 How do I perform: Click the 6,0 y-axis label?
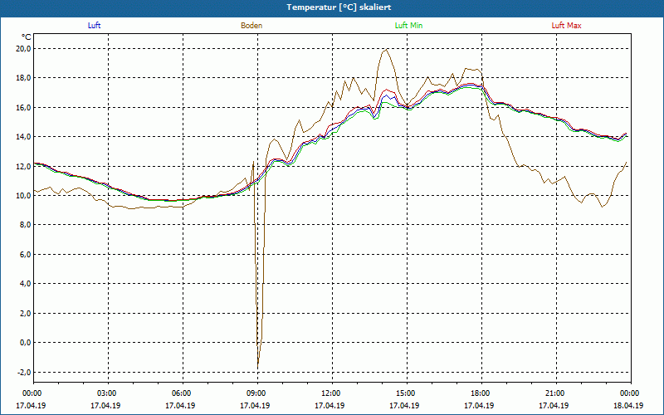[x=26, y=255]
